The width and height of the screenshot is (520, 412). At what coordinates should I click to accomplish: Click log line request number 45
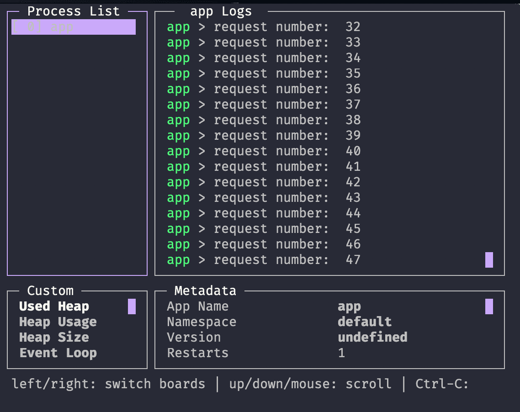[x=264, y=229]
